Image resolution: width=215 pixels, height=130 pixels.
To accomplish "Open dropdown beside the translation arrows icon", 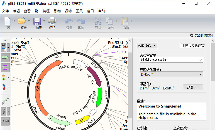I will [x=8, y=77].
